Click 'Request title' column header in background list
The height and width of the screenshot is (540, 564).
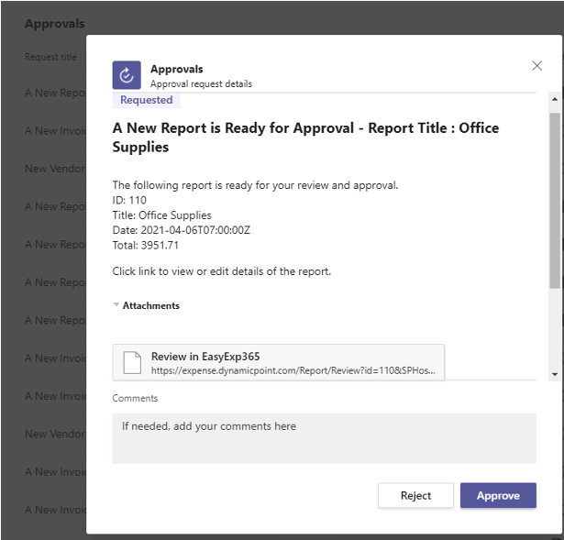(50, 57)
